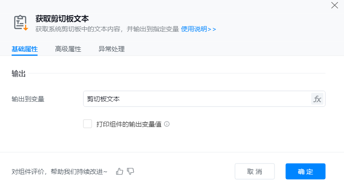Close the dialog with the X button

[334, 5]
